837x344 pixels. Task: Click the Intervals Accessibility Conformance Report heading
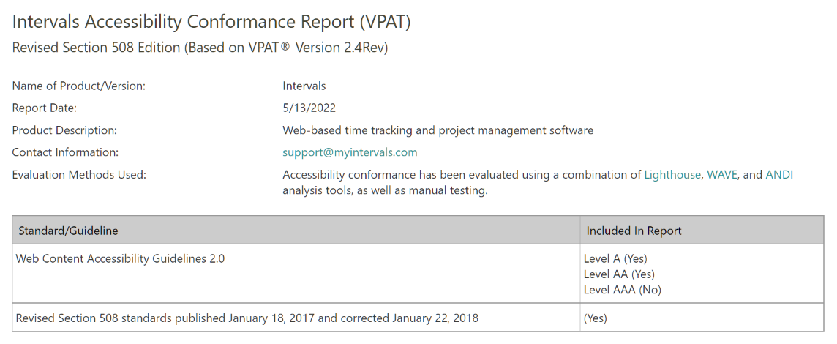point(211,21)
